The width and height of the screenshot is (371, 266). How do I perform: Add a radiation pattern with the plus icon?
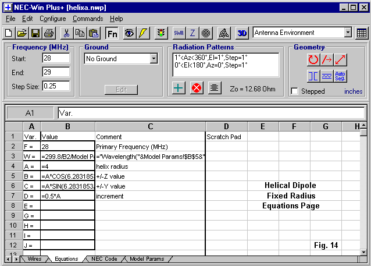[179, 88]
